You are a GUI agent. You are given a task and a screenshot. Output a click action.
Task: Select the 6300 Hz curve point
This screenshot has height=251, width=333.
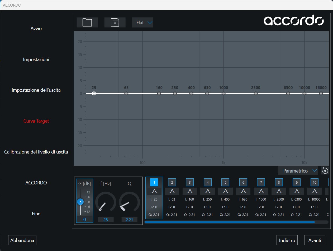[288, 93]
